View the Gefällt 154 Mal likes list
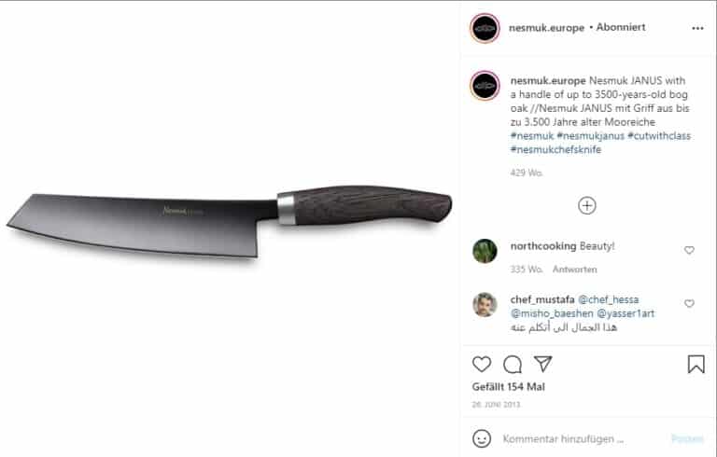The image size is (717, 457). pyautogui.click(x=509, y=387)
